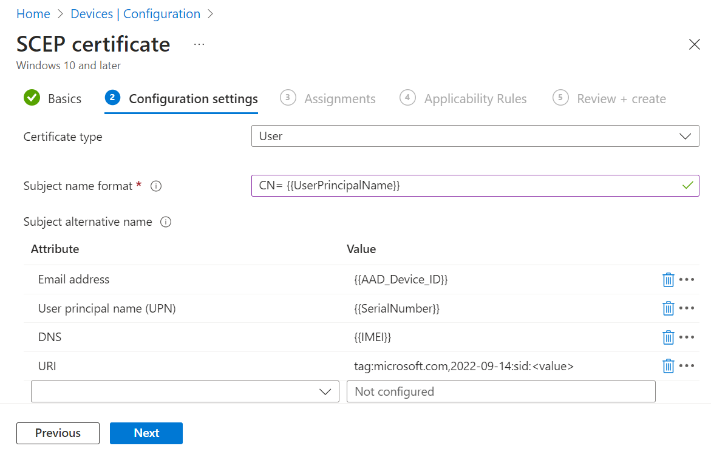
Task: Open more options for DNS row
Action: tap(687, 337)
